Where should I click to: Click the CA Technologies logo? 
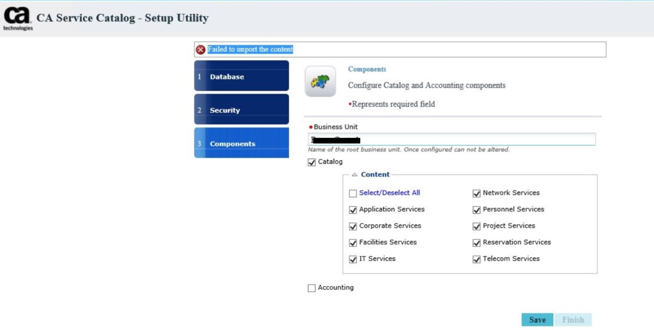coord(18,18)
